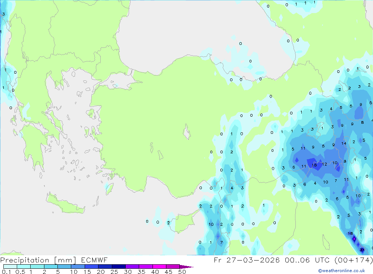This screenshot has width=373, height=274.
Task: Click legend label "15" under color bar
Action: tap(87, 272)
